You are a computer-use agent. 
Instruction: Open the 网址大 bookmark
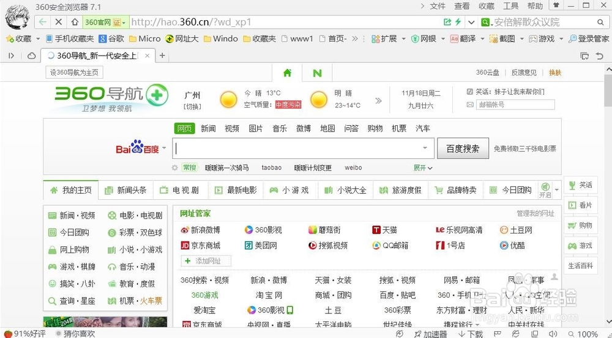182,39
